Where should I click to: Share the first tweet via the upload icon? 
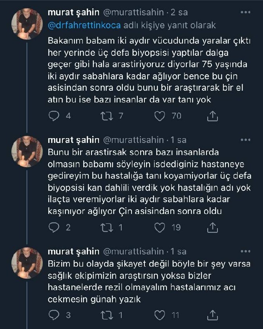click(x=212, y=115)
